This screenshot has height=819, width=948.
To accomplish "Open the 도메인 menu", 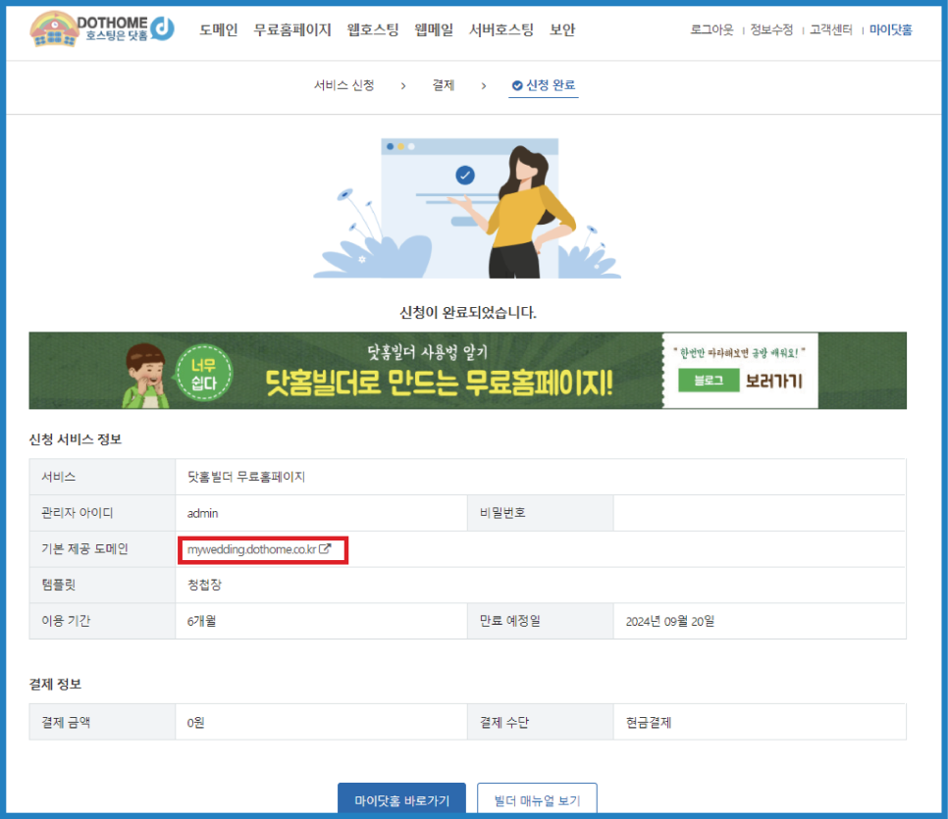I will [218, 29].
